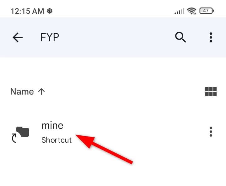Tap the FYP folder title
The image size is (226, 186).
50,38
